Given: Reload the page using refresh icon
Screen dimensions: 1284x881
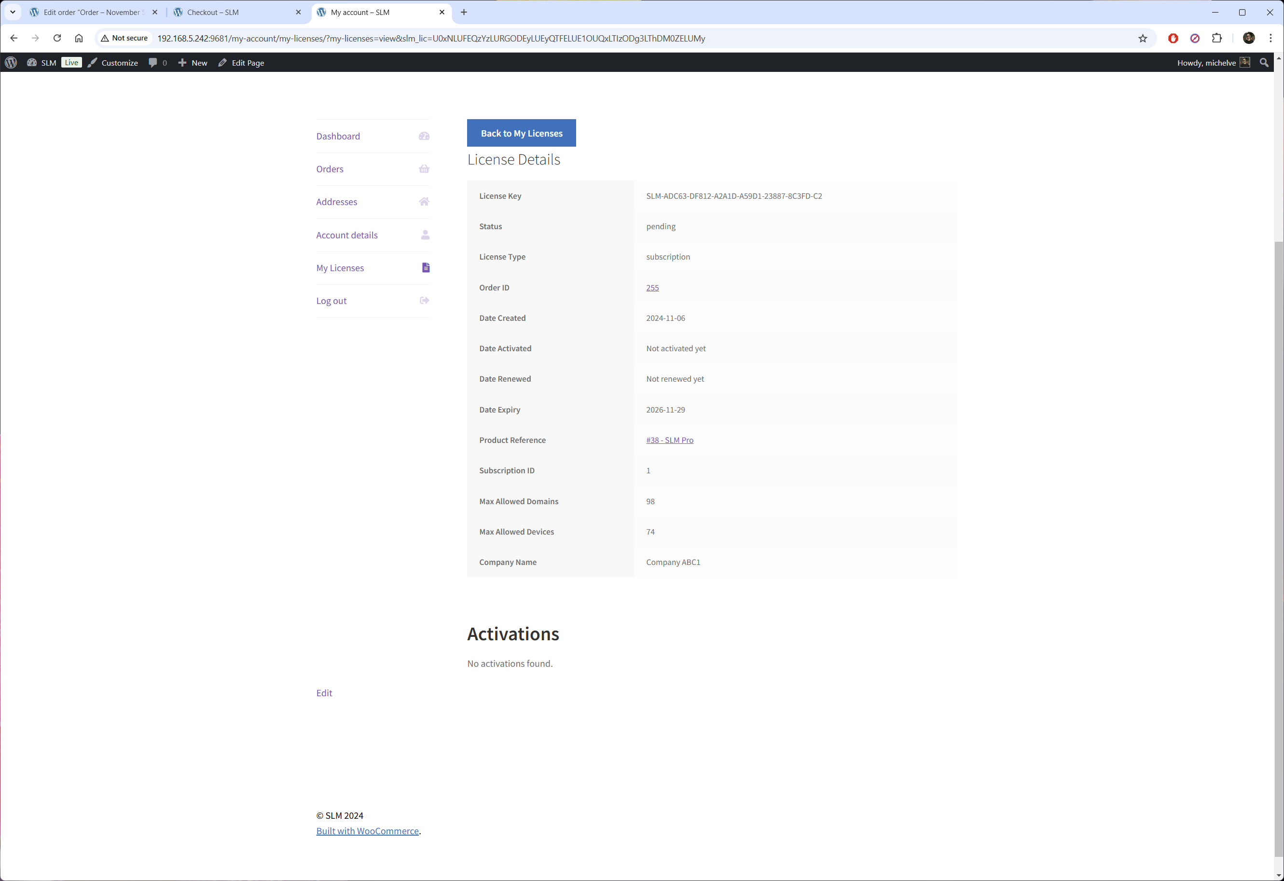Looking at the screenshot, I should click(x=57, y=38).
